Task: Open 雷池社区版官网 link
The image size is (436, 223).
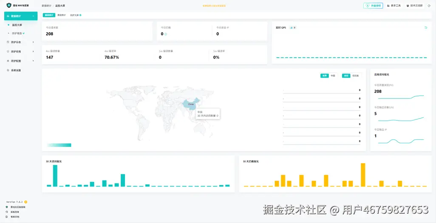Action: point(18,207)
